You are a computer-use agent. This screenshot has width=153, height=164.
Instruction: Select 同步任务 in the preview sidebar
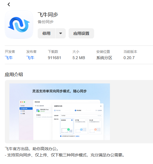(x=26, y=109)
